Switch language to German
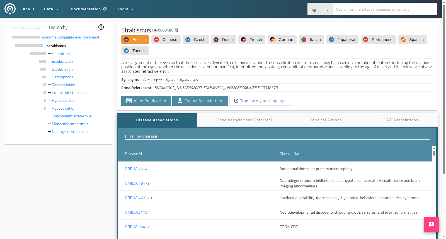 282,40
